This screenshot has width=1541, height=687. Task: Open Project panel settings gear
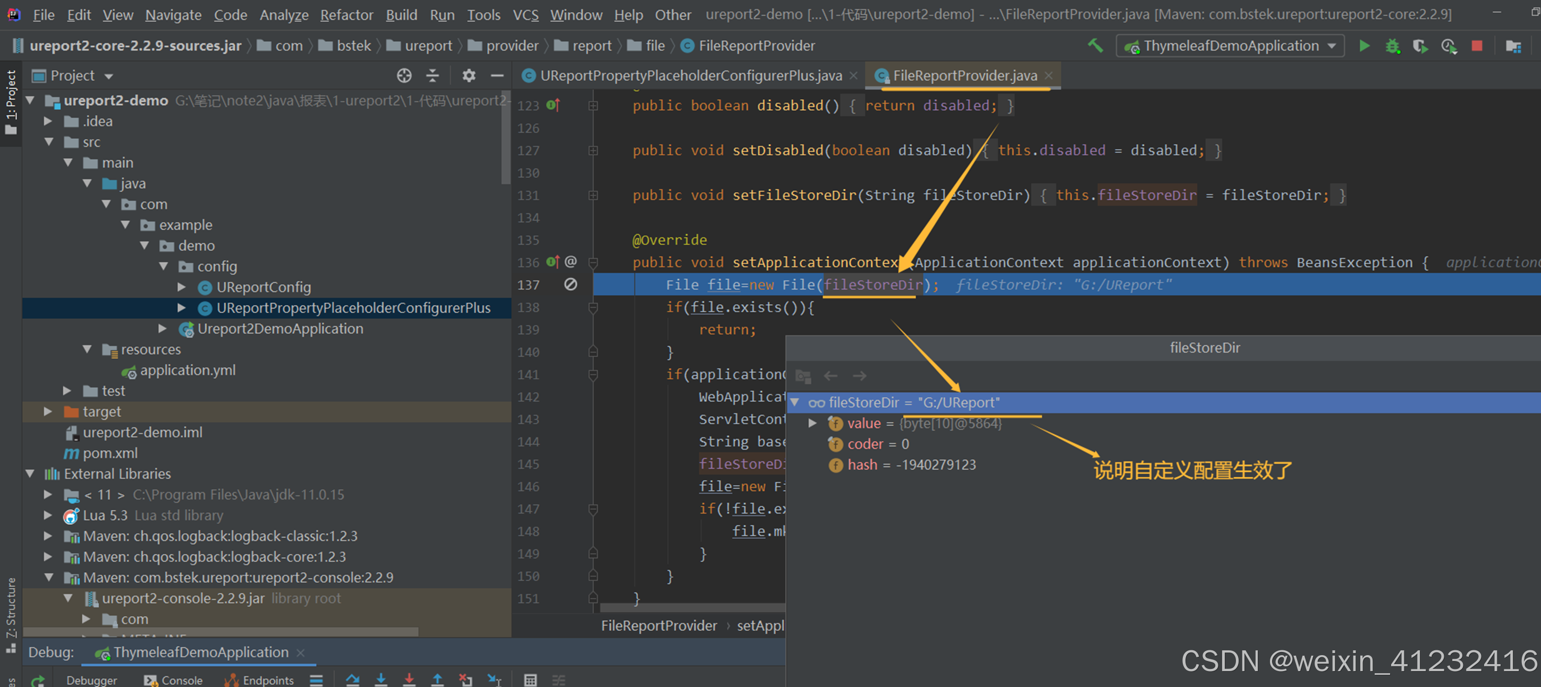pyautogui.click(x=468, y=75)
